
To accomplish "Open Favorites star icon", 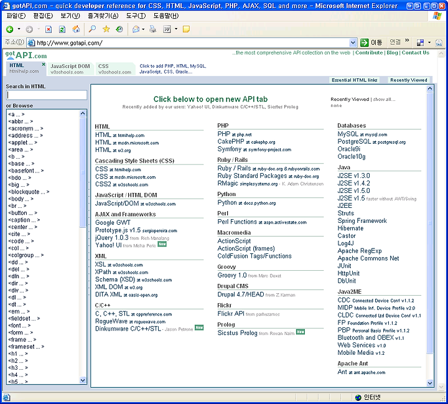I will [x=106, y=29].
